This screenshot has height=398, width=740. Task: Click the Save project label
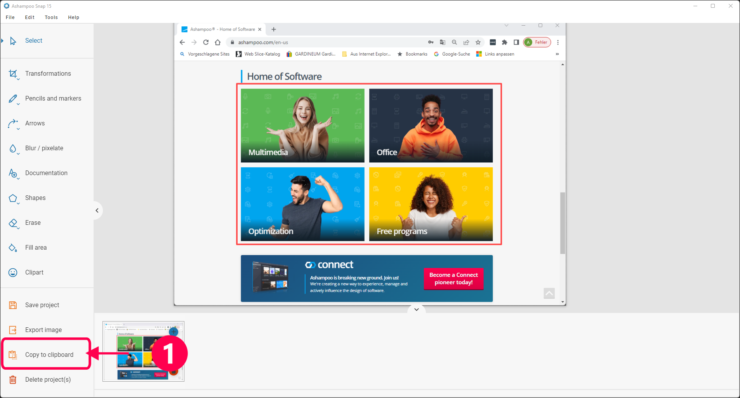(42, 305)
